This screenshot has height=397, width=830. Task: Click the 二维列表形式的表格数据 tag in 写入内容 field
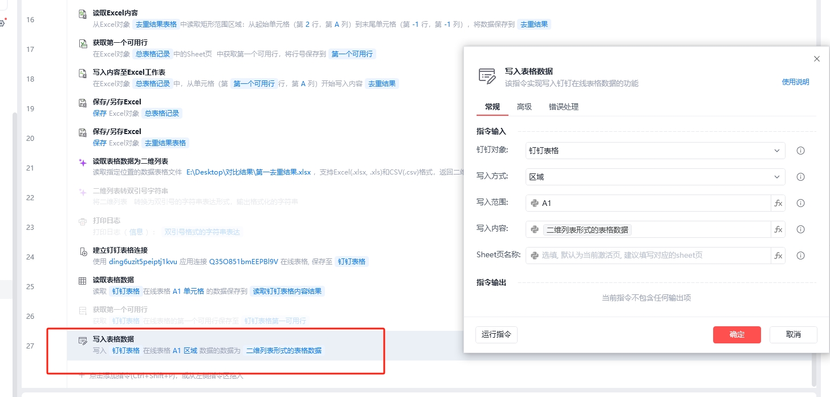click(587, 229)
